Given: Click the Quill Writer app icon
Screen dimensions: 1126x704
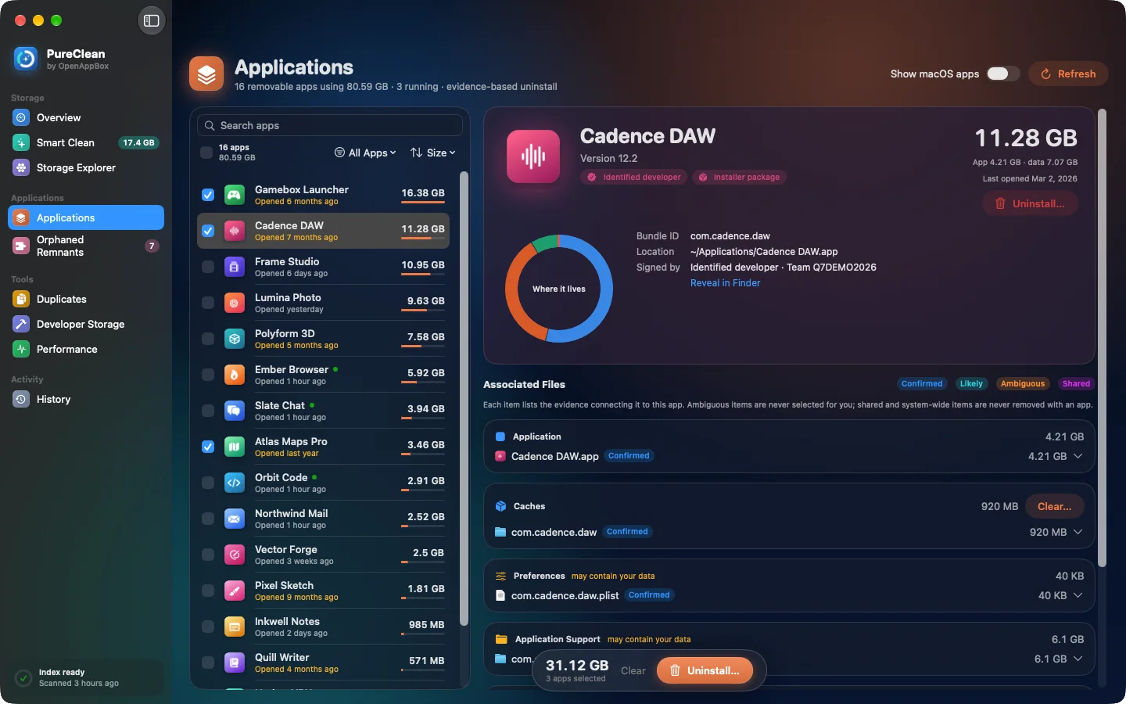Looking at the screenshot, I should 235,663.
